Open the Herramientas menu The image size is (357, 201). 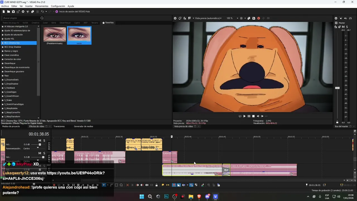(x=42, y=6)
